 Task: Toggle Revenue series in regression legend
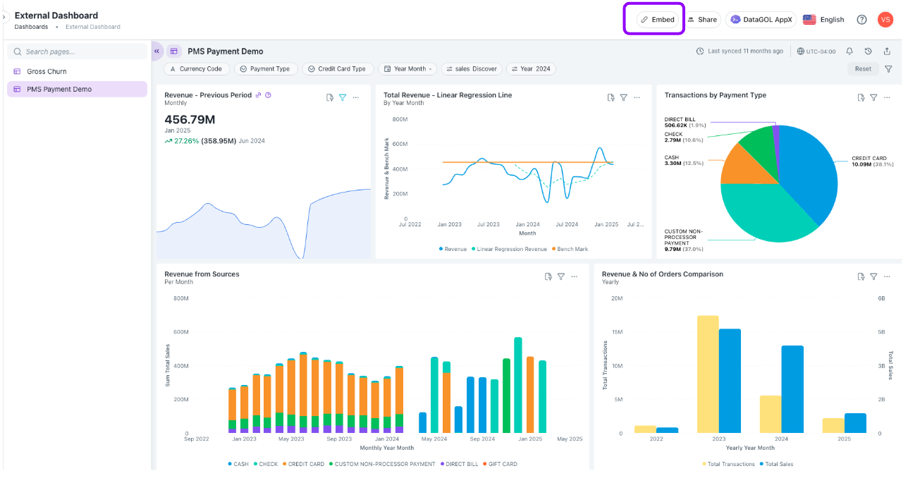(x=453, y=249)
